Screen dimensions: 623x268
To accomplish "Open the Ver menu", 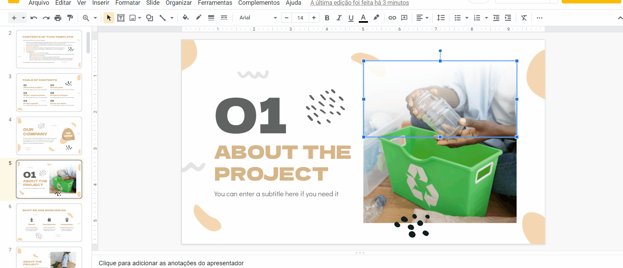I will pyautogui.click(x=82, y=3).
